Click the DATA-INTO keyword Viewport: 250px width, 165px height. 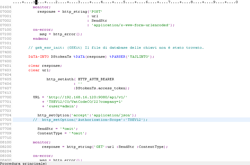click(39, 57)
